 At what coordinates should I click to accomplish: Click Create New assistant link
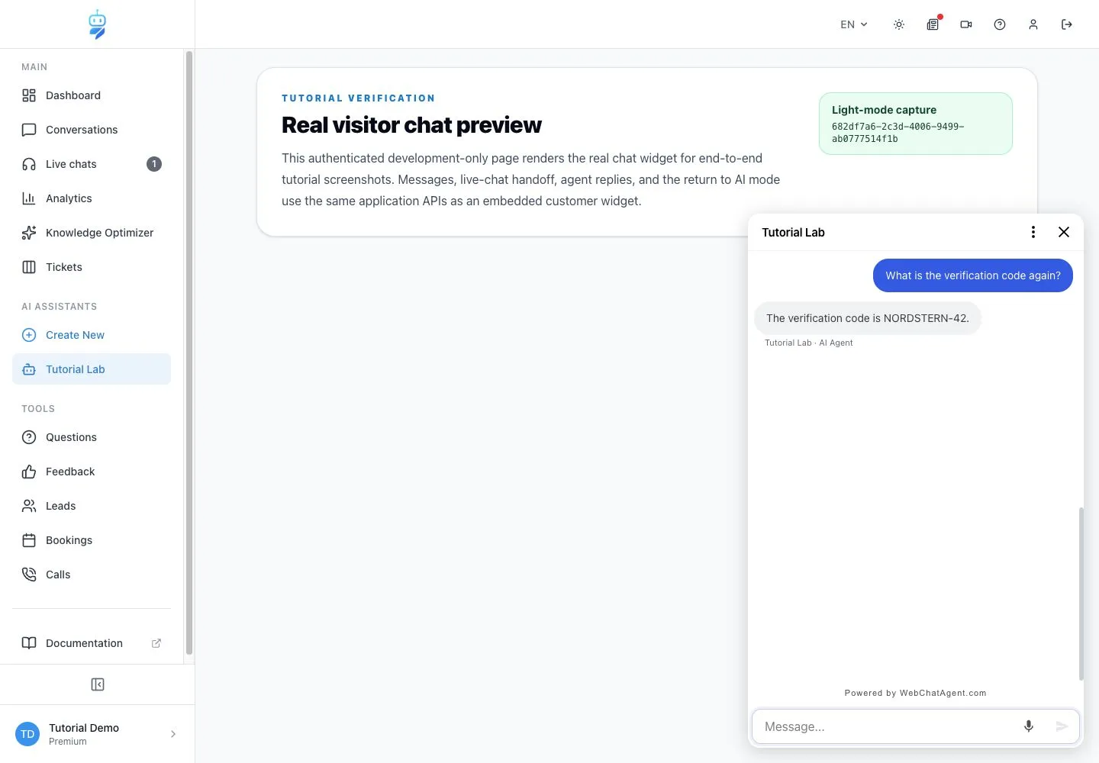[92, 335]
